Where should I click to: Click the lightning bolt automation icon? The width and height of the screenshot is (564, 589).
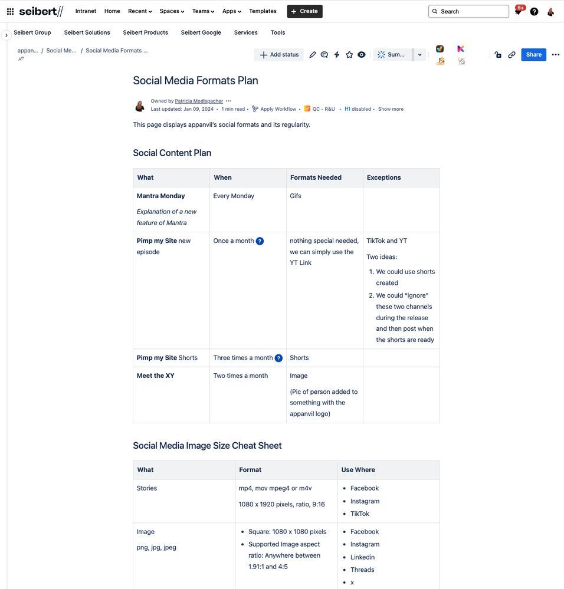337,55
